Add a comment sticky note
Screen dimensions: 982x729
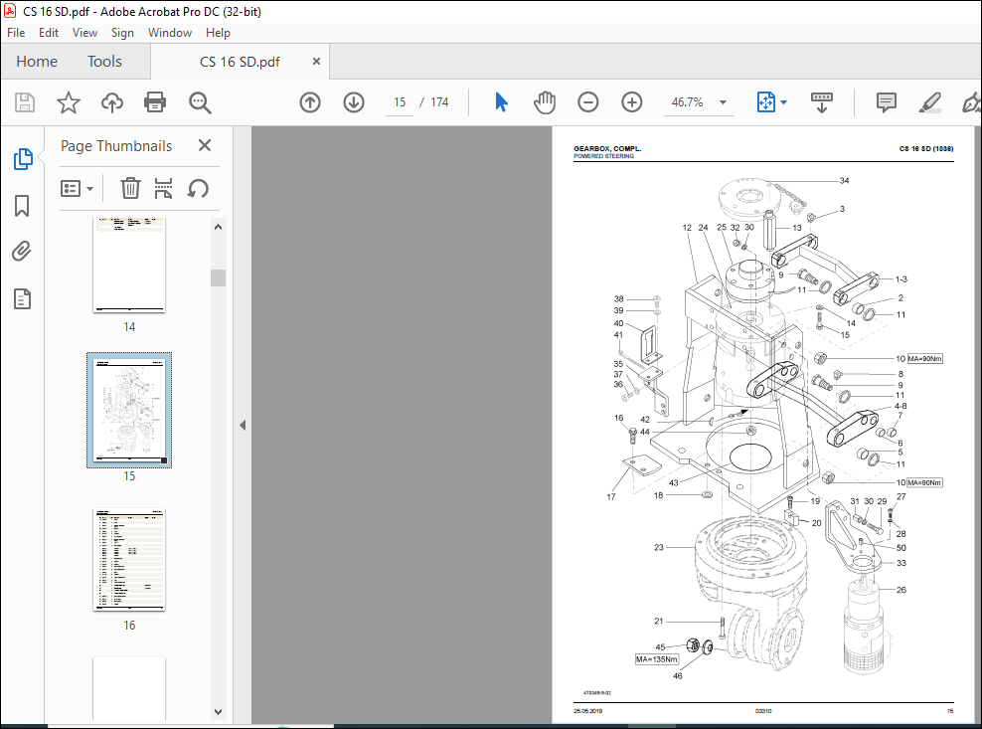tap(887, 102)
